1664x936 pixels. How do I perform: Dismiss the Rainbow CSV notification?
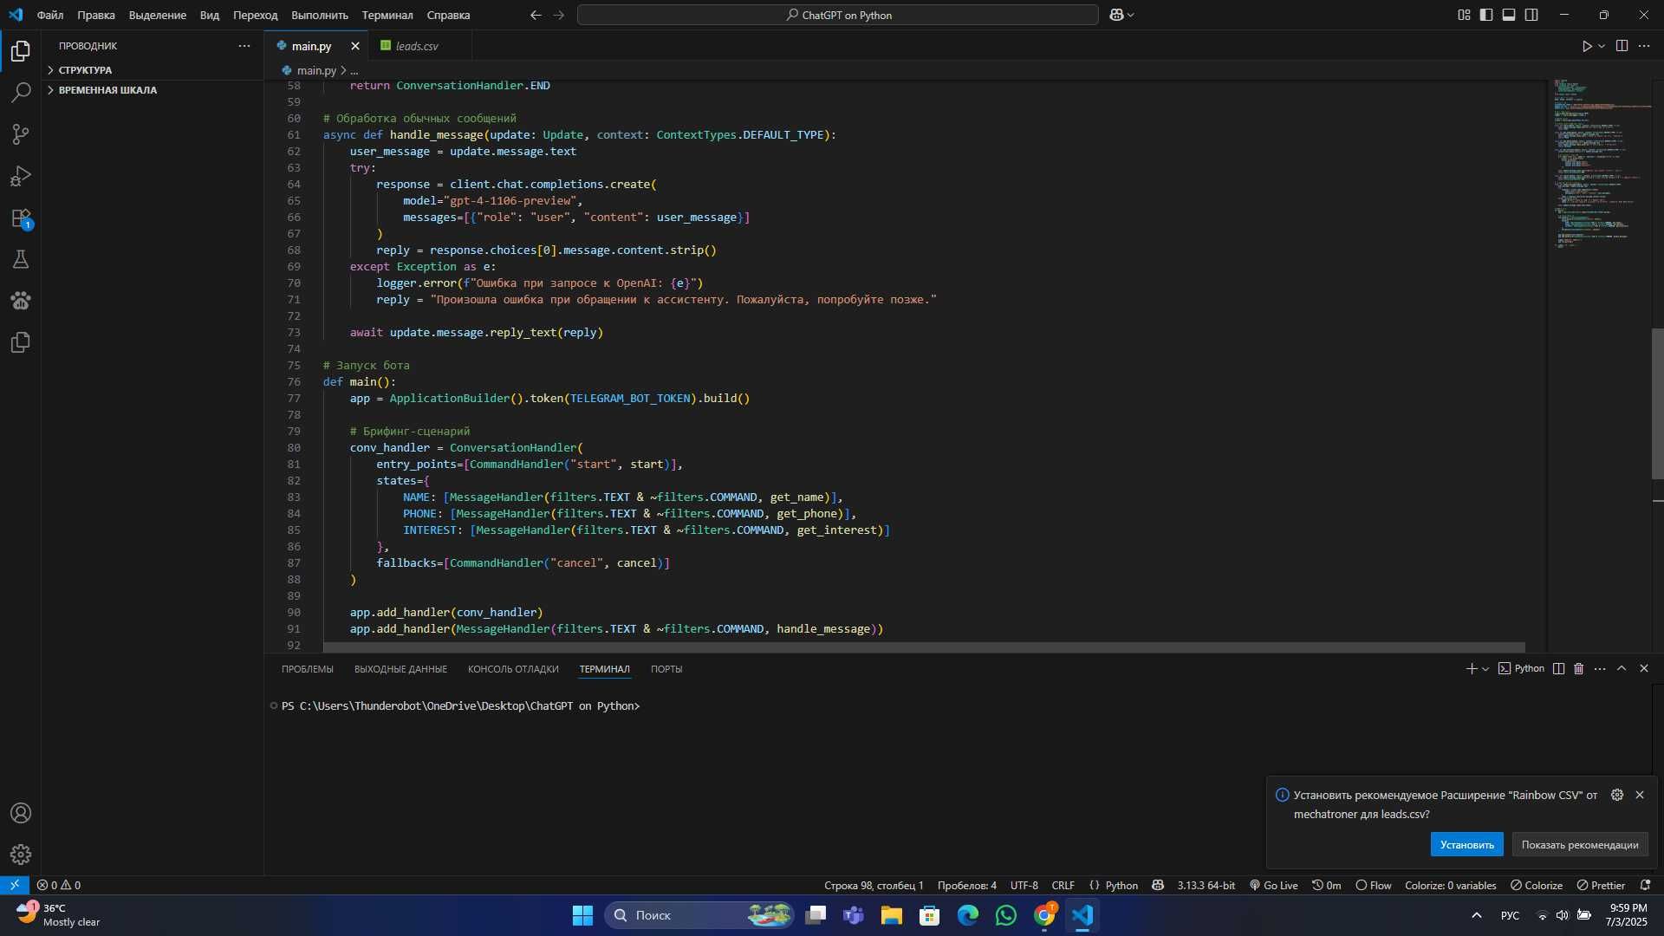pos(1640,795)
